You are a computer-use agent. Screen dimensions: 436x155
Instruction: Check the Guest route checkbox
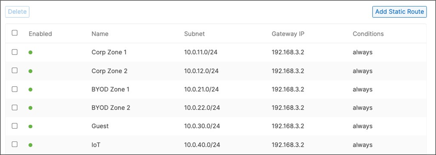[15, 126]
